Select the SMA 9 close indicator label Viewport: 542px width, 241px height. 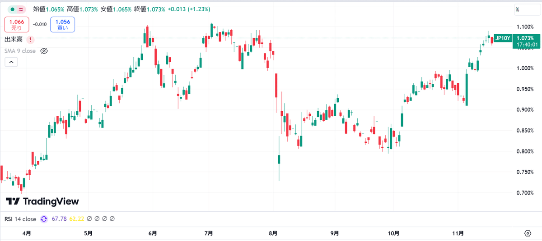click(x=20, y=51)
